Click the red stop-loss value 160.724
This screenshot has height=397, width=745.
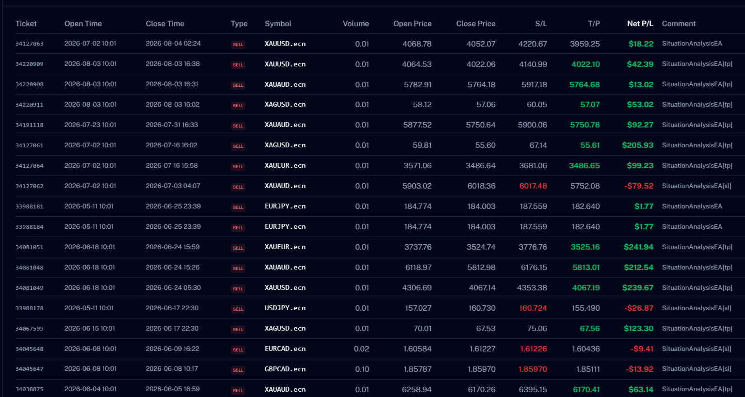[533, 308]
